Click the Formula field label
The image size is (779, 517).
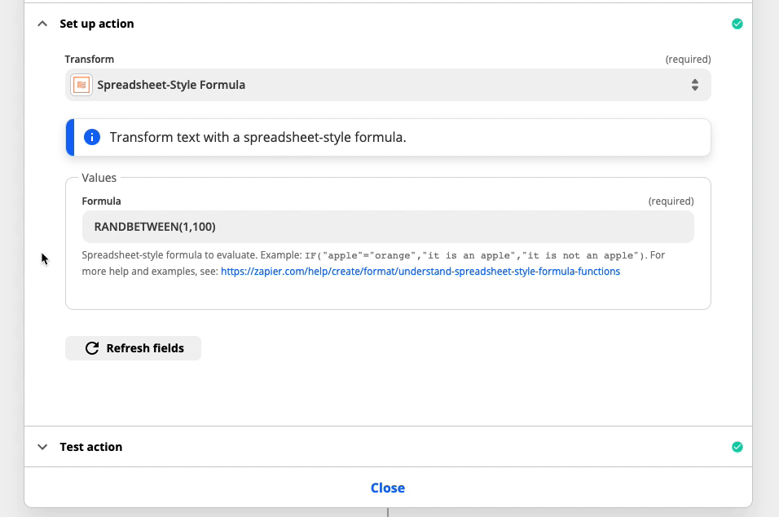point(101,201)
